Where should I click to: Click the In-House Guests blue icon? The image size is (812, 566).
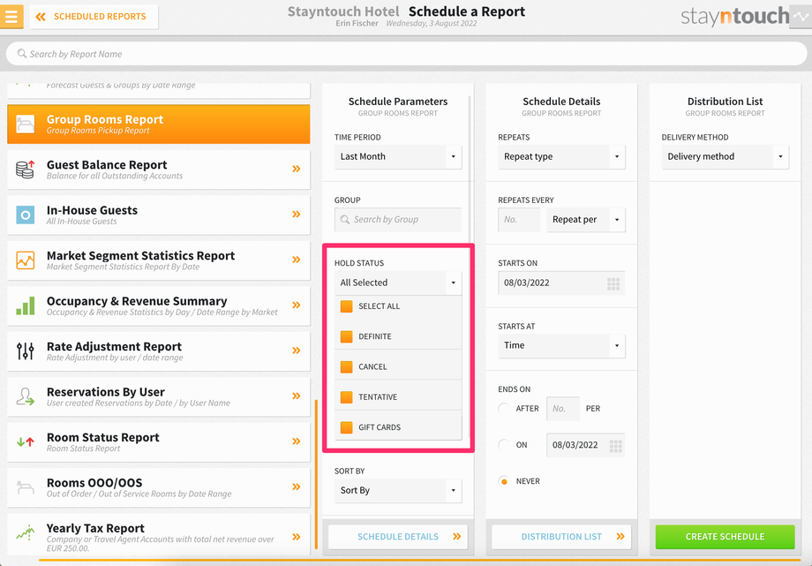tap(26, 215)
